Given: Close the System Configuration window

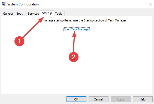Looking at the screenshot, I should coord(150,4).
